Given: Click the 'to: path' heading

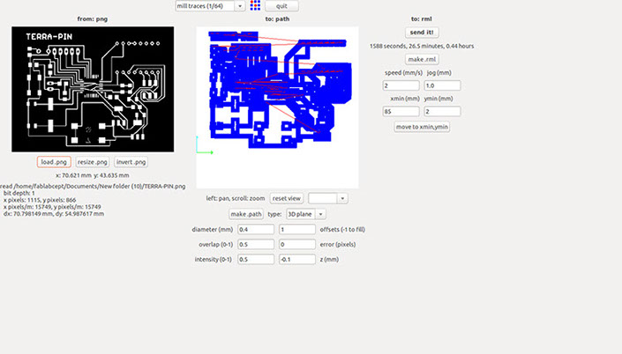Looking at the screenshot, I should click(x=277, y=19).
